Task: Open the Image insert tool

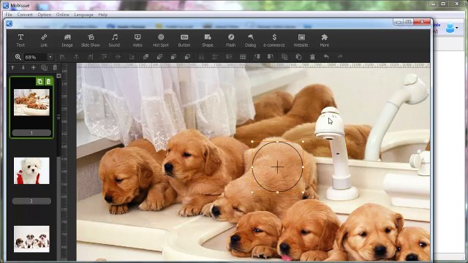Action: [x=67, y=40]
